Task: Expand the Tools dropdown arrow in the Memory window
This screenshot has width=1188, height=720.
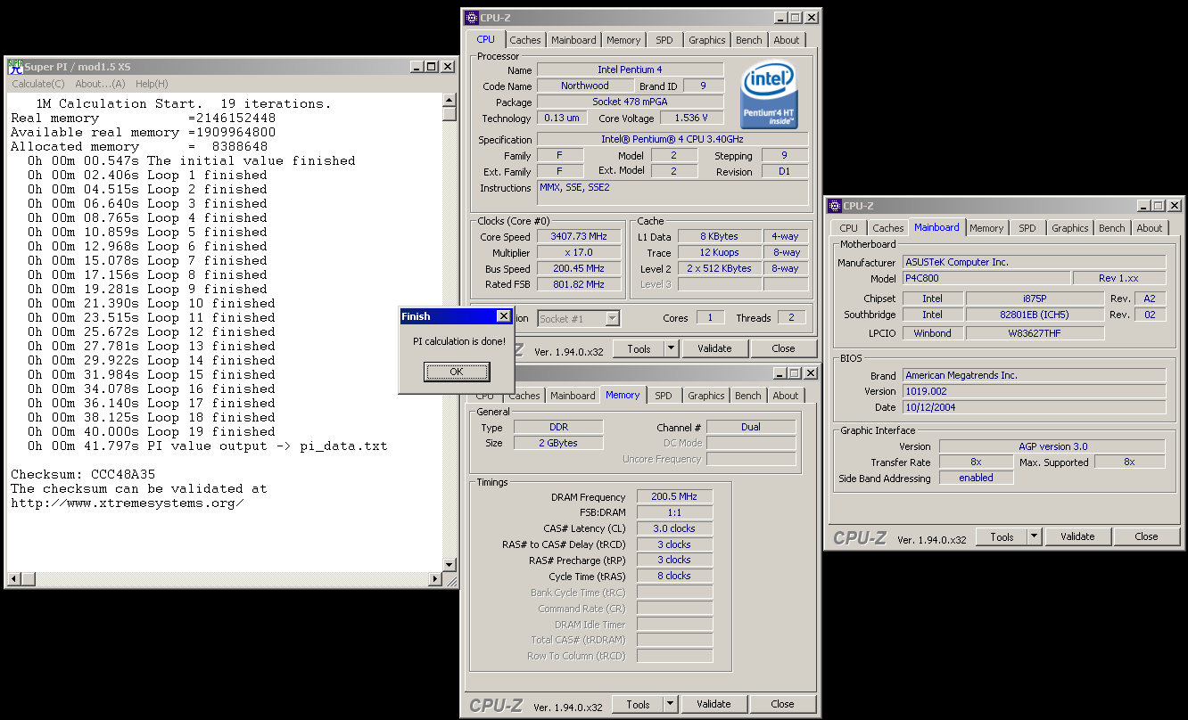Action: pyautogui.click(x=670, y=704)
